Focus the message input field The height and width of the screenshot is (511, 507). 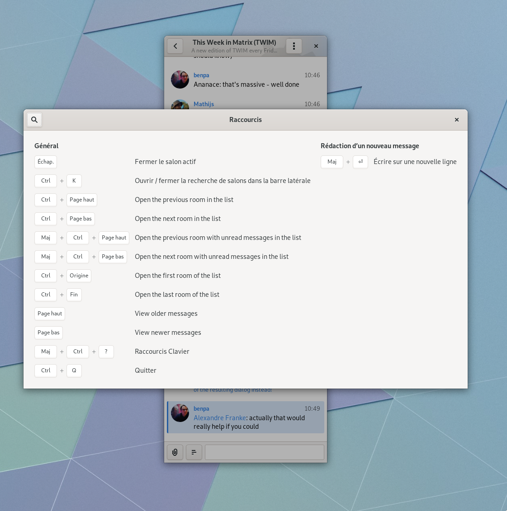(264, 452)
